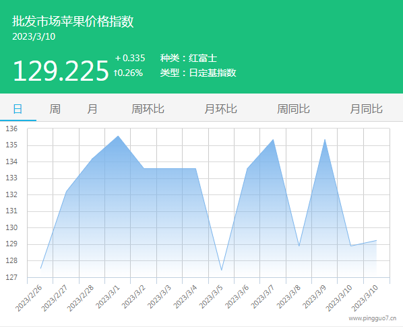Click the 种类：红富士 label
Viewport: 403px width, 327px height.
tap(189, 58)
